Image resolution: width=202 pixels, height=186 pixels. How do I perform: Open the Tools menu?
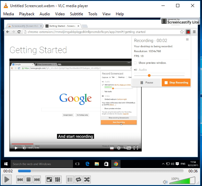pyautogui.click(x=93, y=14)
